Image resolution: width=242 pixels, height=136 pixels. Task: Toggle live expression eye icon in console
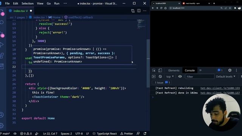tap(180, 76)
